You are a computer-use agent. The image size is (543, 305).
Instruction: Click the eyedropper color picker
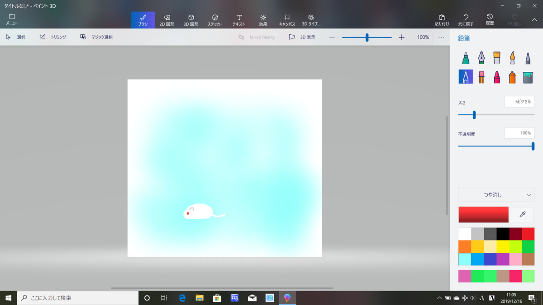(522, 215)
